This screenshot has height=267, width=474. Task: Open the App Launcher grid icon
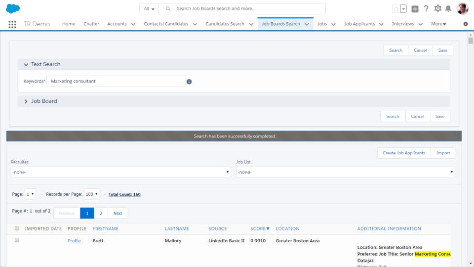point(12,24)
